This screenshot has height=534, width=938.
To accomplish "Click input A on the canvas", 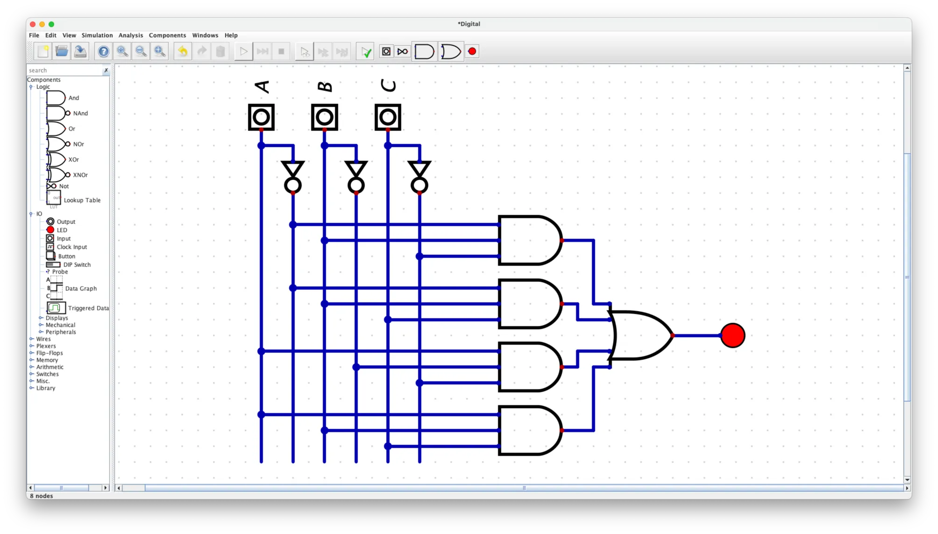I will pyautogui.click(x=261, y=117).
